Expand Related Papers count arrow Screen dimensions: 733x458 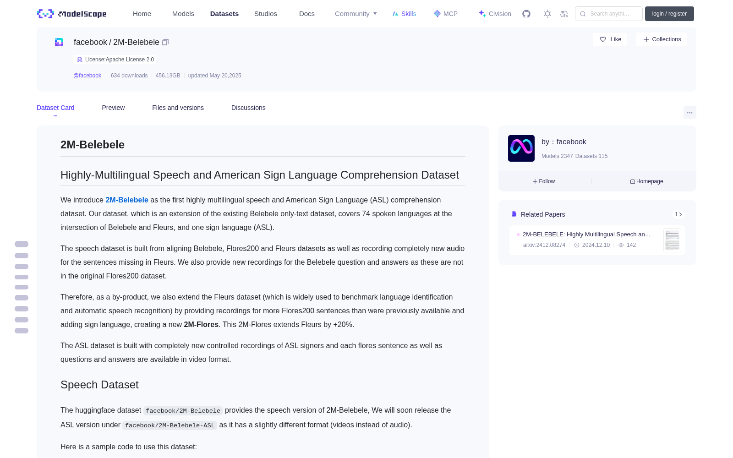click(x=678, y=214)
